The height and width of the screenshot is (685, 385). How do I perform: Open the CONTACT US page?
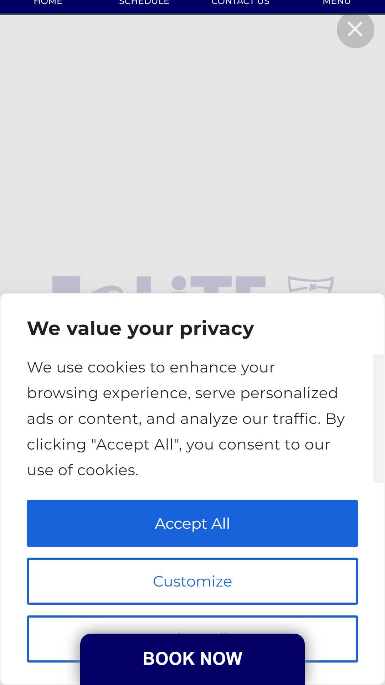[x=241, y=3]
